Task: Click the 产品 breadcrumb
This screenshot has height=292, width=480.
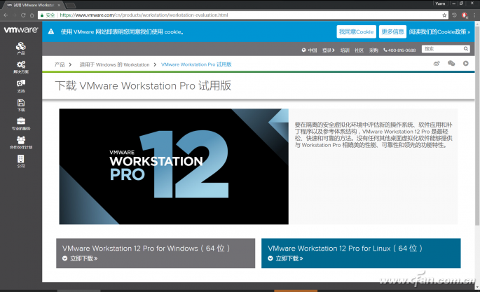Action: [x=60, y=64]
